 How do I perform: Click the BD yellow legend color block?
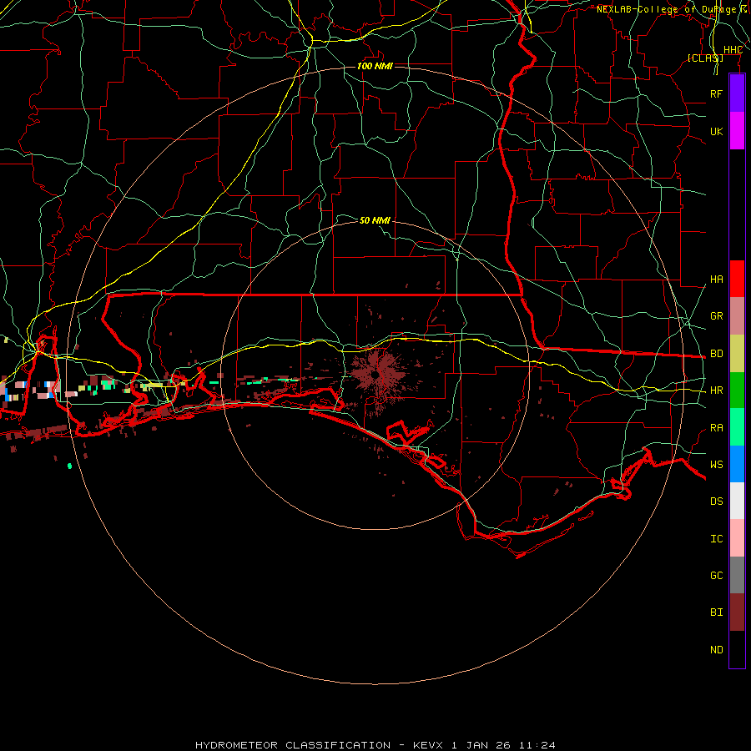[x=737, y=354]
